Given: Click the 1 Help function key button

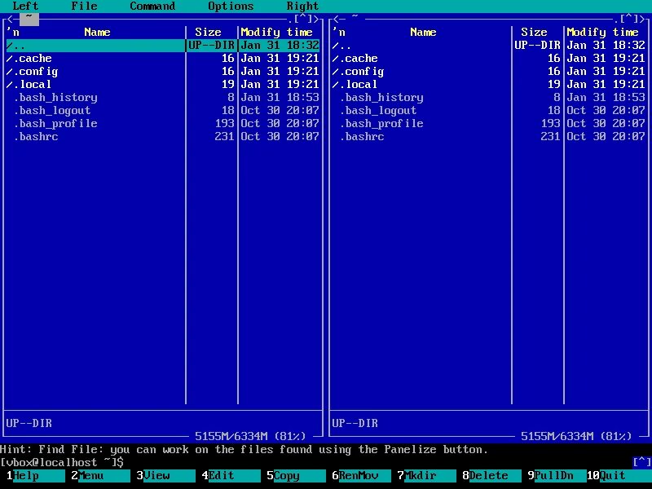Looking at the screenshot, I should point(36,475).
